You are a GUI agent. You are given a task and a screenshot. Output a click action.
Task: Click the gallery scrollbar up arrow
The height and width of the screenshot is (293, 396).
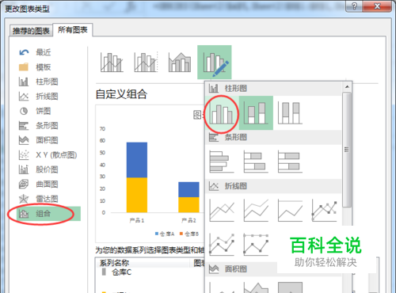click(x=347, y=86)
